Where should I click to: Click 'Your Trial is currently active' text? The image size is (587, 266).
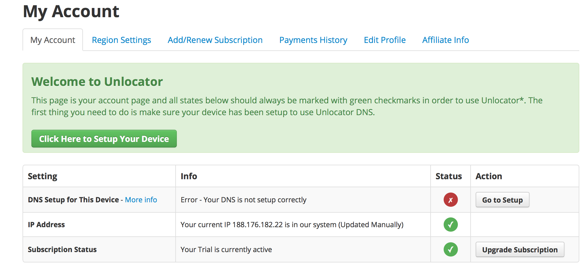226,250
